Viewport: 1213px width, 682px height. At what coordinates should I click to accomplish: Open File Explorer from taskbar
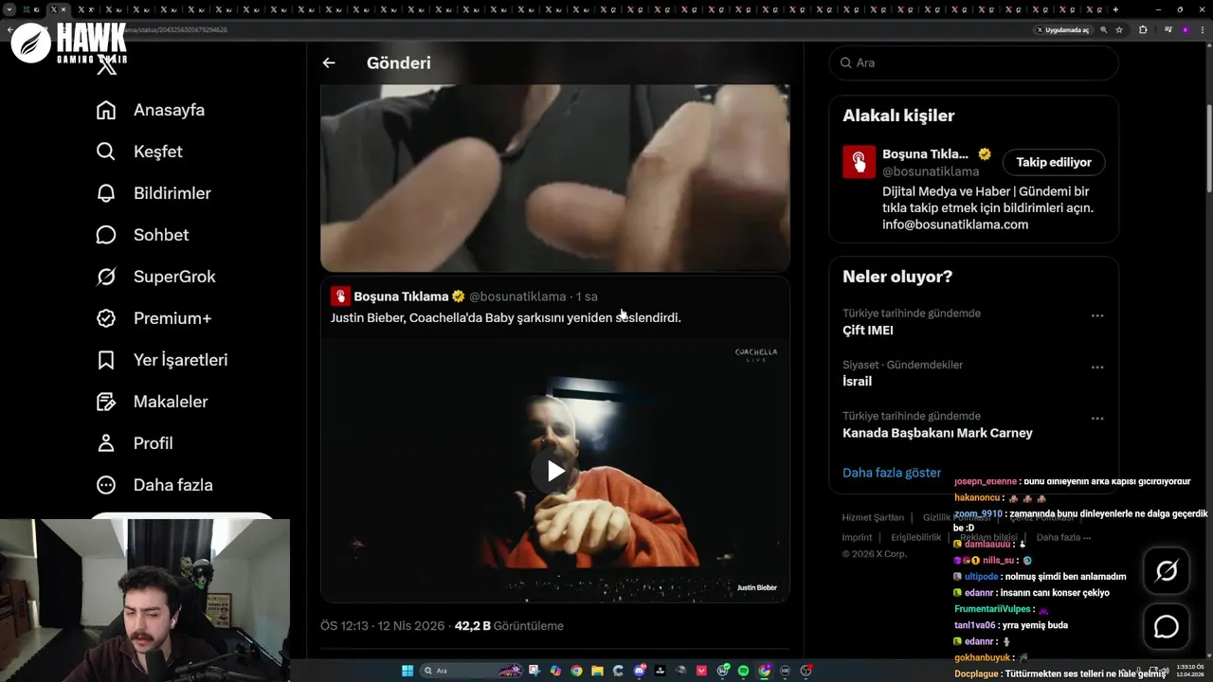click(x=597, y=671)
